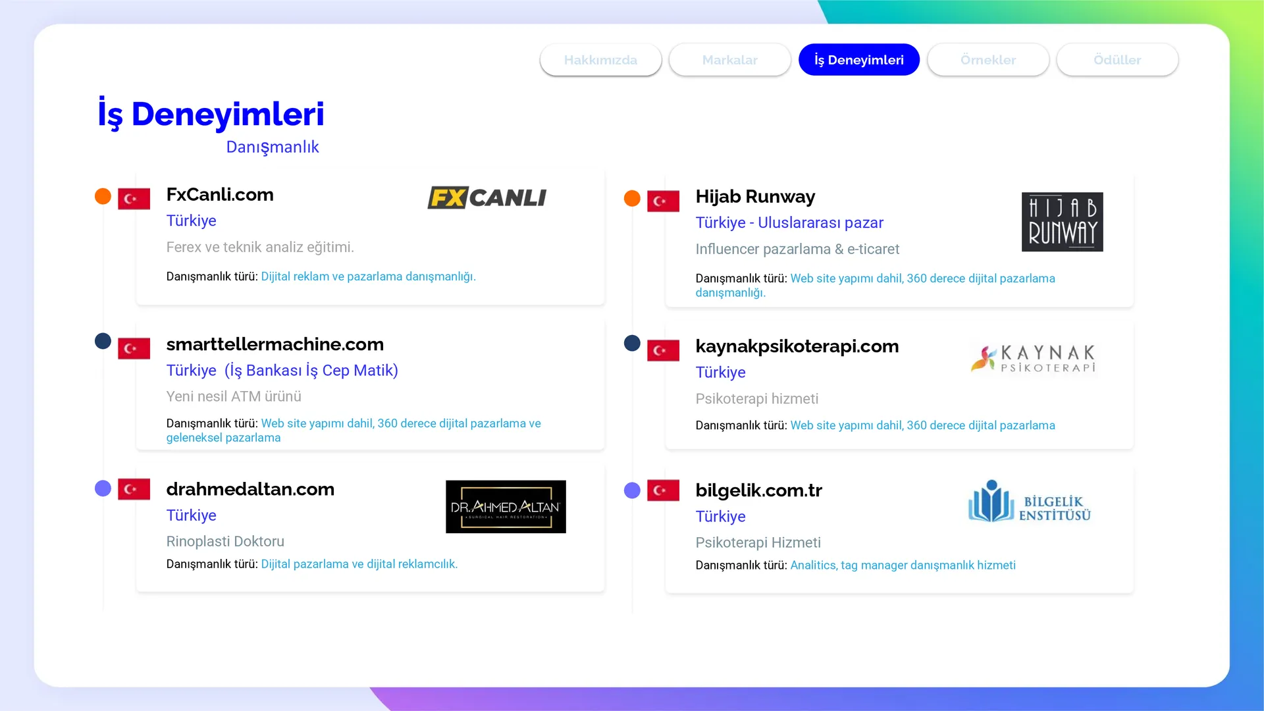Click the dark blue dot for smarttellermachine.com
Screen dimensions: 1264x711
103,341
